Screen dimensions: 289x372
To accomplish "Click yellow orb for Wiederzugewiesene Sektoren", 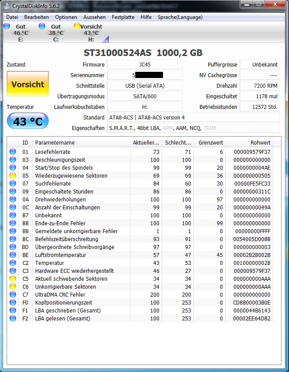I will [13, 175].
